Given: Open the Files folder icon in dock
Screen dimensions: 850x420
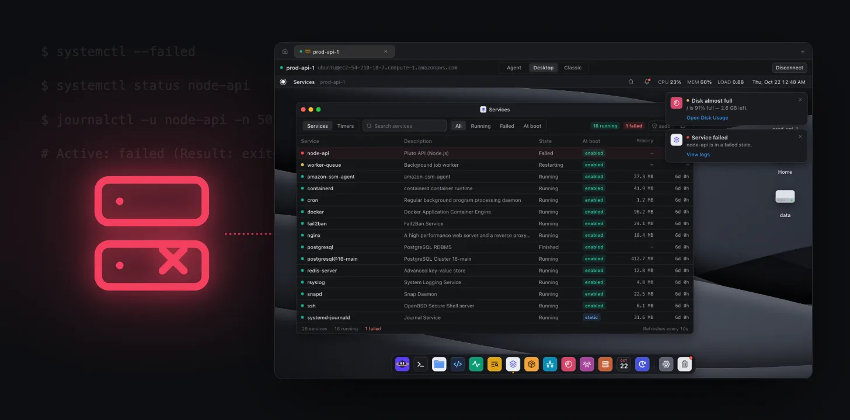Looking at the screenshot, I should tap(439, 364).
